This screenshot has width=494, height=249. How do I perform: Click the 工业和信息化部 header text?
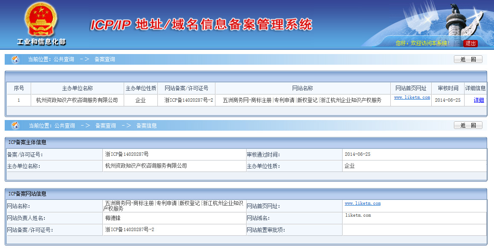coord(41,42)
